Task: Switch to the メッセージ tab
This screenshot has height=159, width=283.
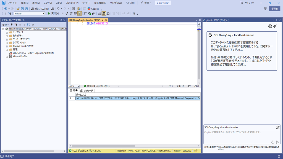Action: tap(87, 91)
